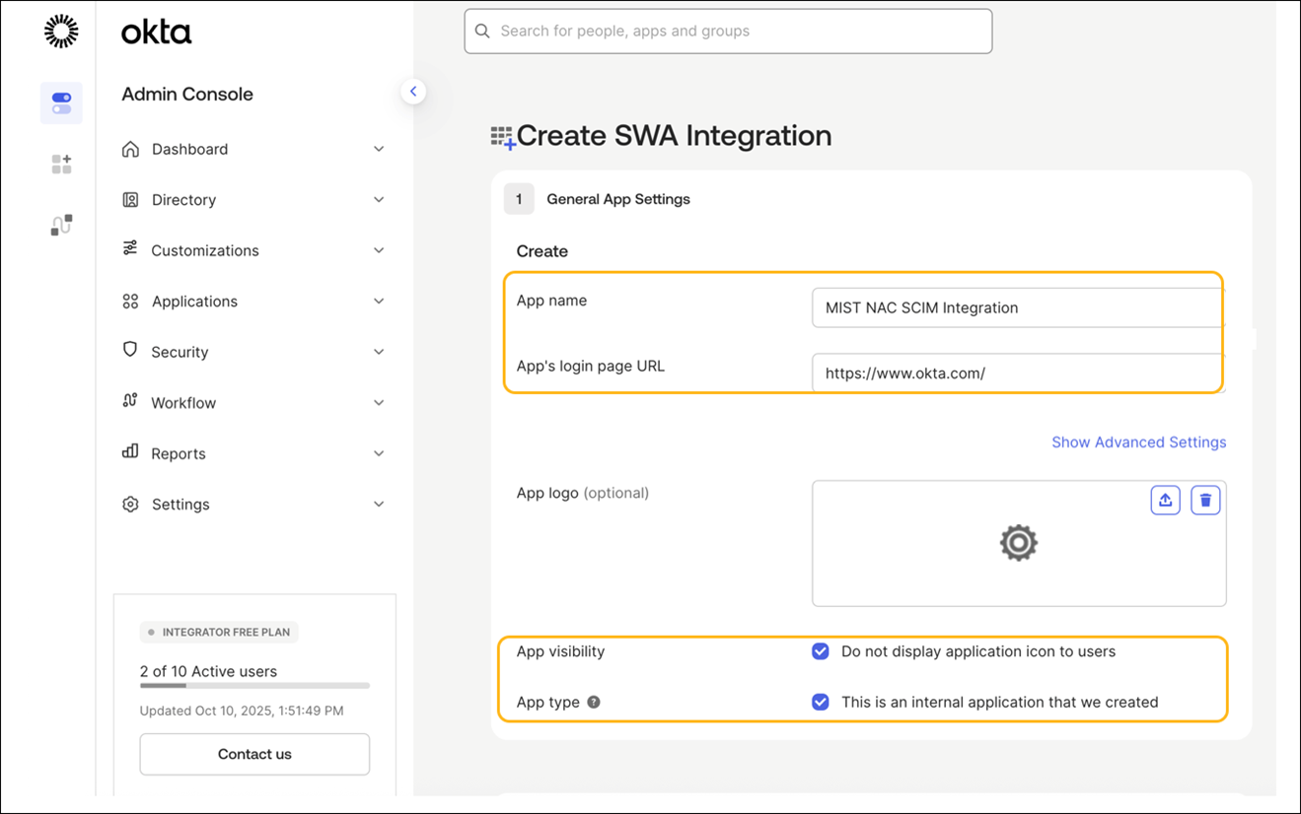Collapse the sidebar with the arrow button
Screen dimensions: 1301x814
(x=413, y=92)
